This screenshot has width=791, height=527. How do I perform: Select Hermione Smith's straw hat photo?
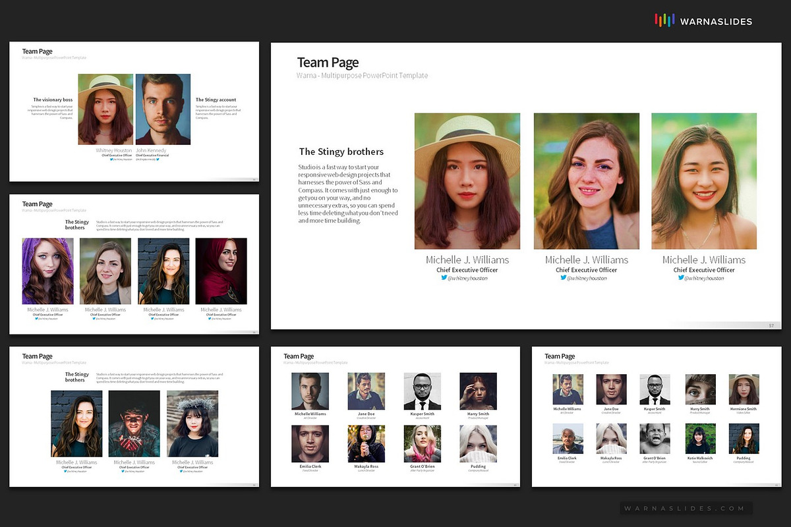(744, 389)
